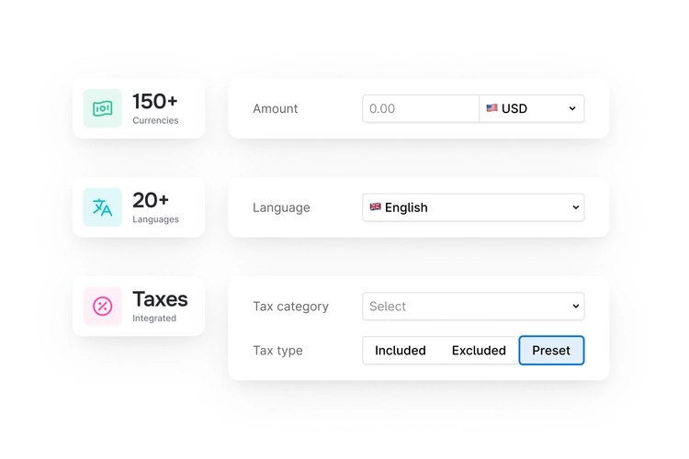
Task: Click the teal language translation icon
Action: (102, 207)
